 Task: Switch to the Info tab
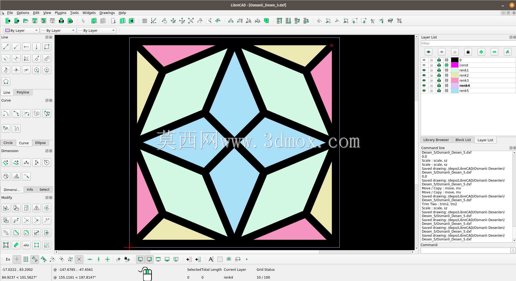[30, 189]
